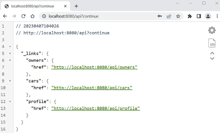The width and height of the screenshot is (220, 133).
Task: Open the api/owners link
Action: click(x=94, y=67)
